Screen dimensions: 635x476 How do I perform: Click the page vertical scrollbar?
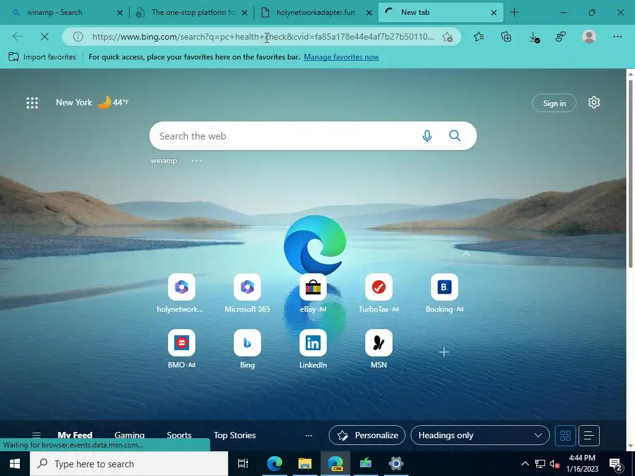(x=630, y=174)
